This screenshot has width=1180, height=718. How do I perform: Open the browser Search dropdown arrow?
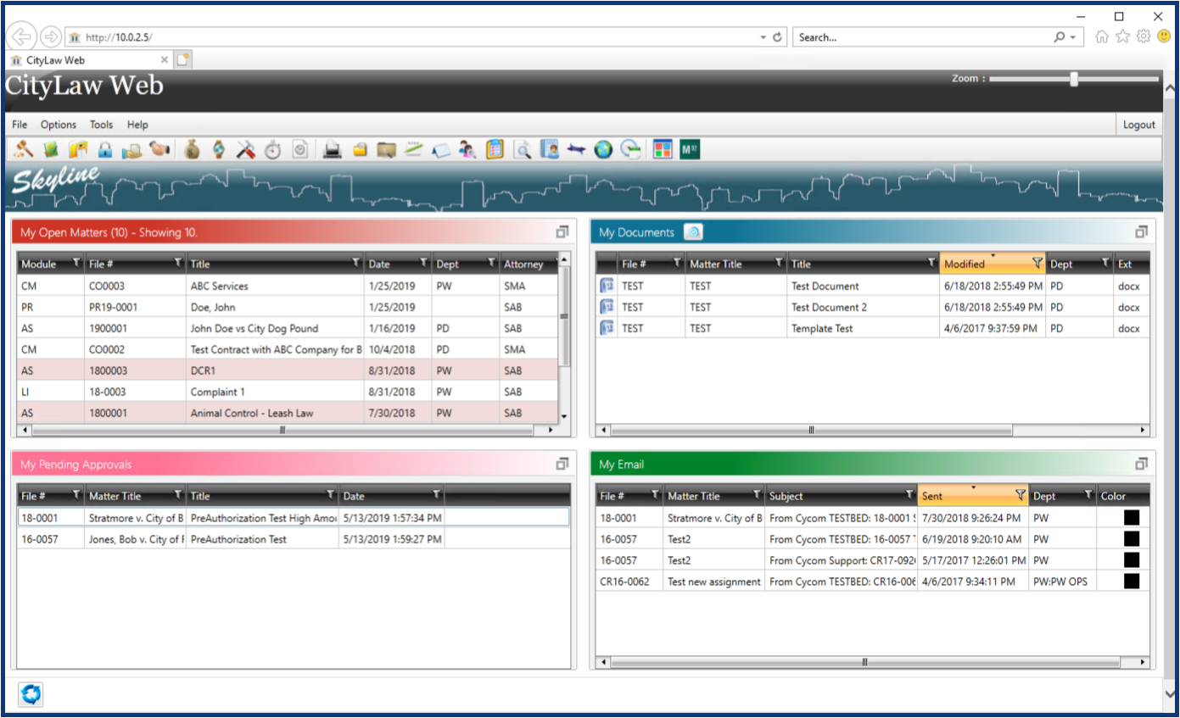pos(1072,36)
